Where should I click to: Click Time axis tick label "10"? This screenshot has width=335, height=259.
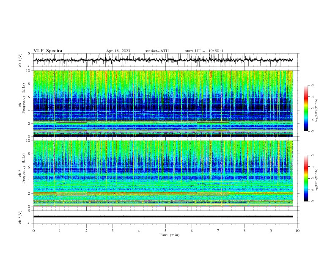tap(297, 231)
